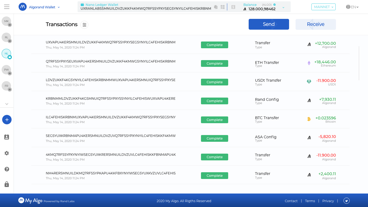The height and width of the screenshot is (207, 368).
Task: Open transaction LDVZUKKF4KGSYNYILC4 address
Action: [110, 80]
